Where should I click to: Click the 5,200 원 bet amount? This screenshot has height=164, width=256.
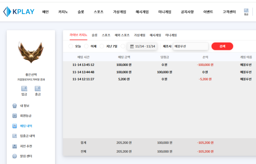point(124,79)
